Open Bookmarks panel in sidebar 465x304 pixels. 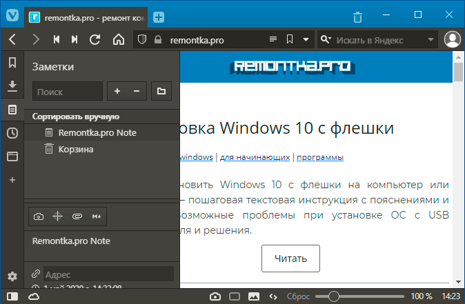[12, 63]
